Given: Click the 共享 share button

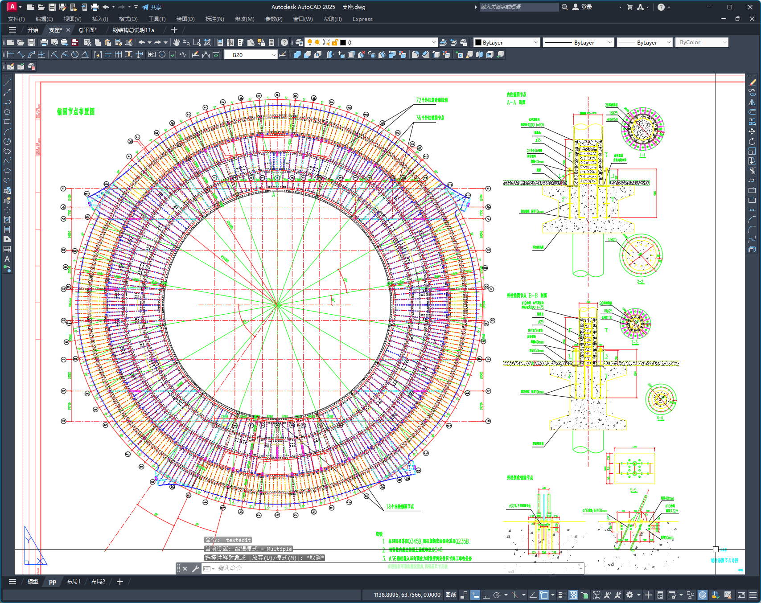Looking at the screenshot, I should (x=152, y=7).
